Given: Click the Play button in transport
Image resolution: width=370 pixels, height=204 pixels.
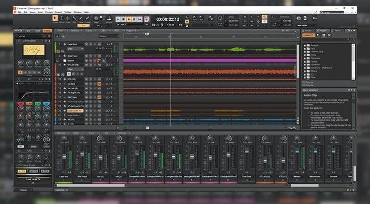Looking at the screenshot, I should (x=129, y=19).
